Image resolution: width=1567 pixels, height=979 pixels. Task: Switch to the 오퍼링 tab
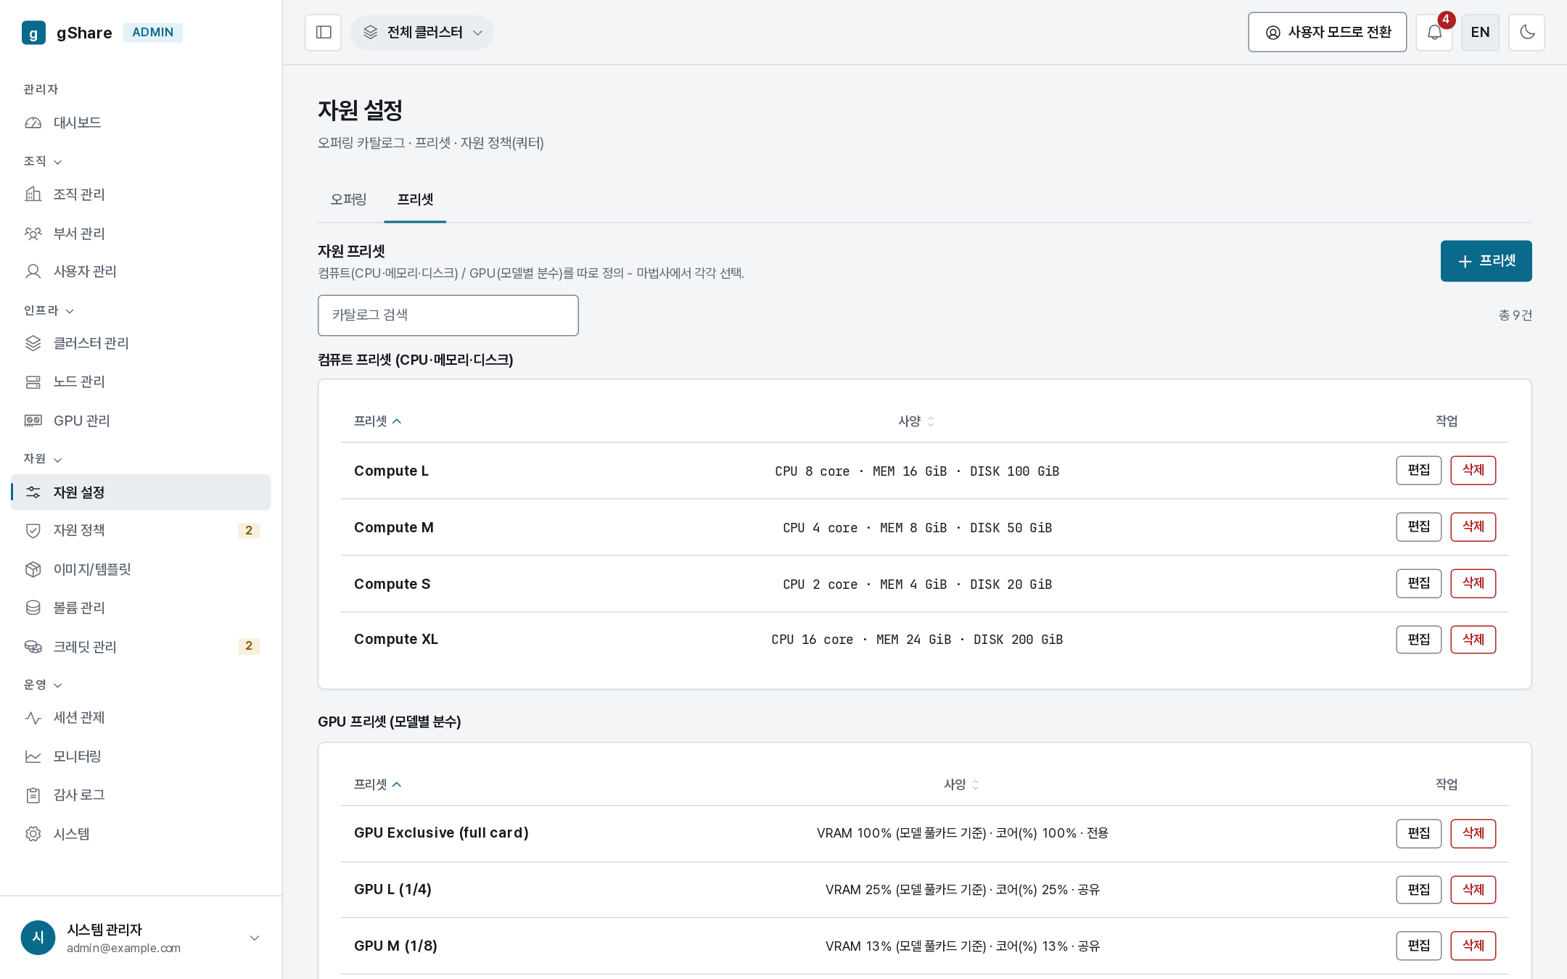pyautogui.click(x=348, y=199)
